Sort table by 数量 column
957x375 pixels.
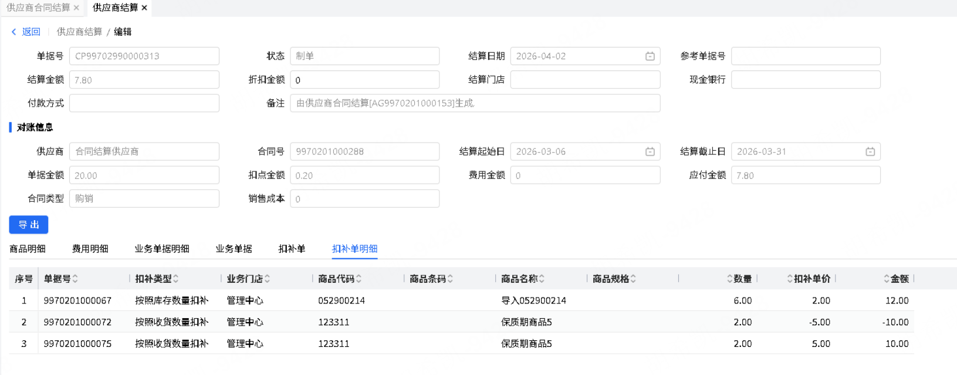[730, 279]
